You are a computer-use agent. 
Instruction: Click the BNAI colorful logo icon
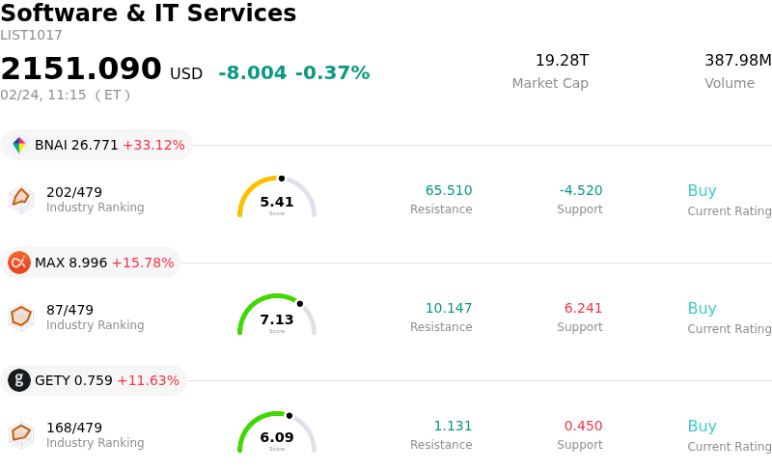pos(19,146)
